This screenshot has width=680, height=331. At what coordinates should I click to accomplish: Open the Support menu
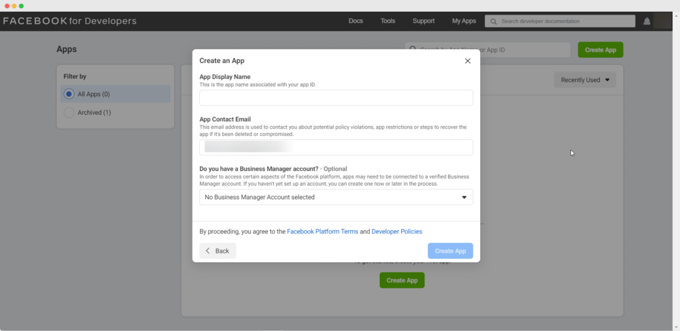tap(423, 21)
